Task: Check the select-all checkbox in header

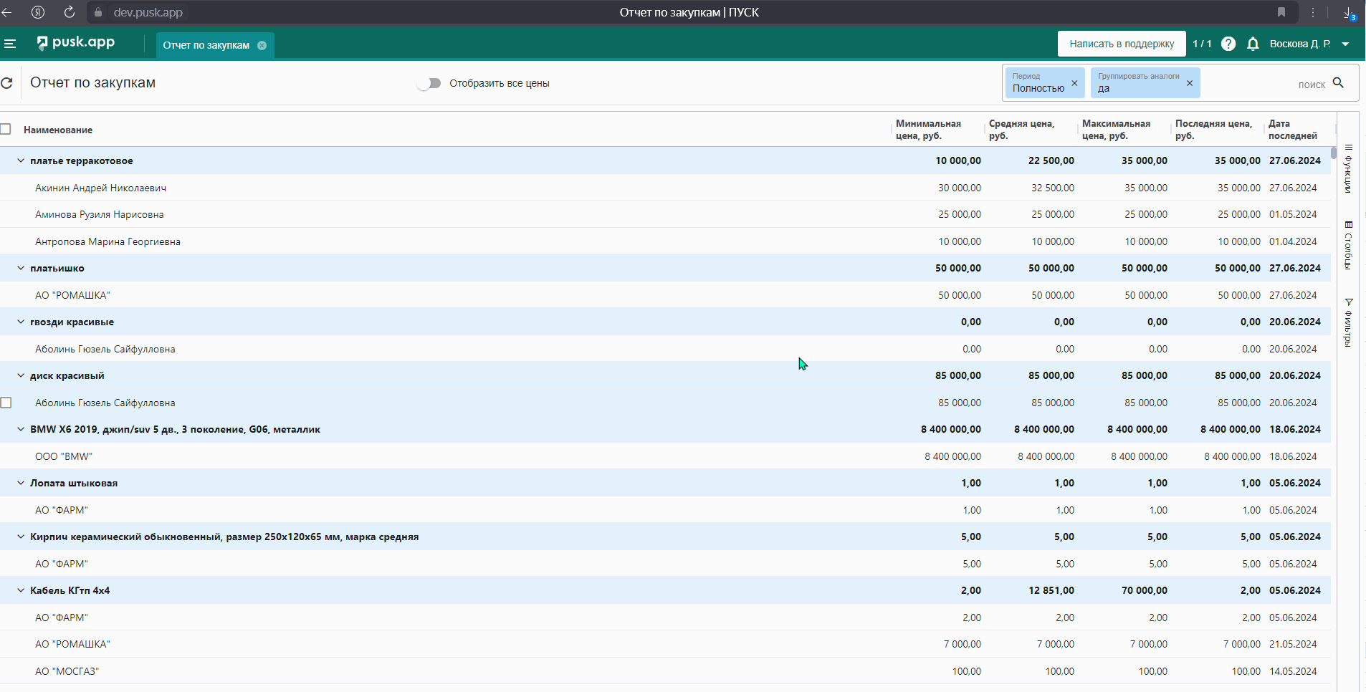Action: click(x=6, y=129)
